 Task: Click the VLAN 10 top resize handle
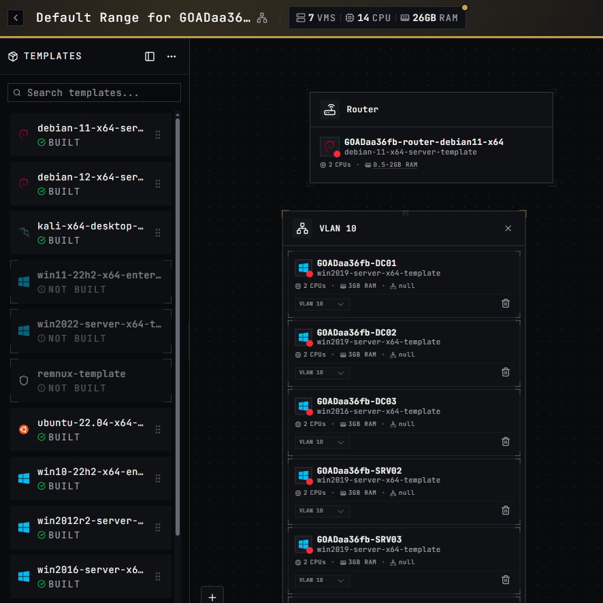(x=405, y=212)
